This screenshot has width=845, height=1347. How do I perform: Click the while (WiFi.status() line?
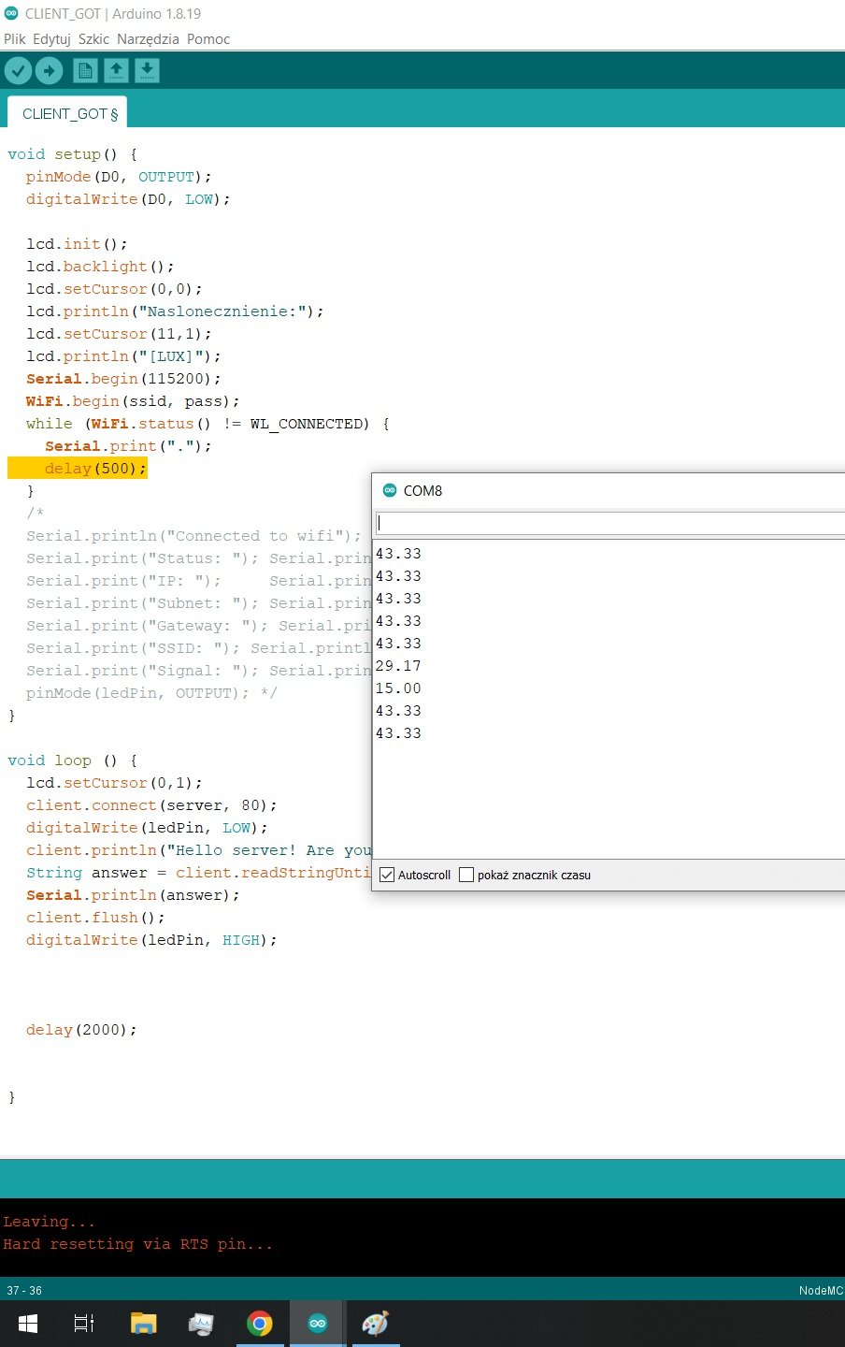click(x=208, y=424)
